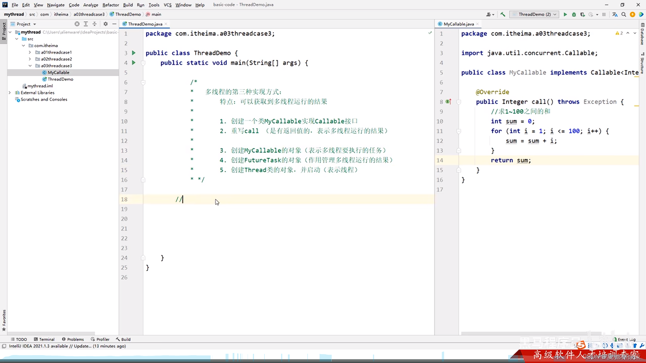Open Project panel settings gear

point(105,24)
